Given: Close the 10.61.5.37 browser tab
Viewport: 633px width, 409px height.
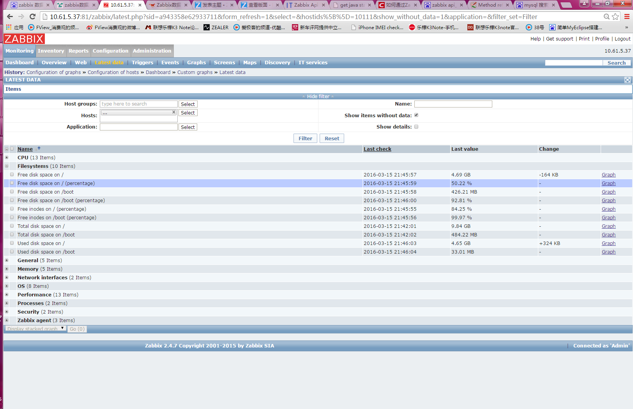Looking at the screenshot, I should coord(140,5).
